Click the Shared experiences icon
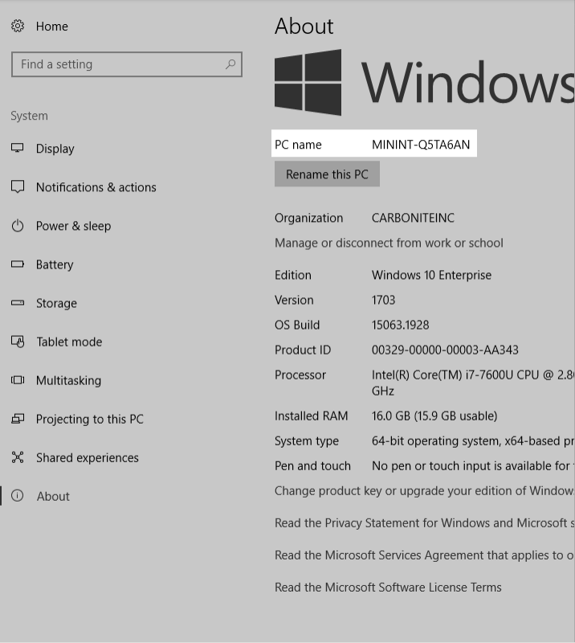Viewport: 575px width, 643px height. (x=17, y=457)
